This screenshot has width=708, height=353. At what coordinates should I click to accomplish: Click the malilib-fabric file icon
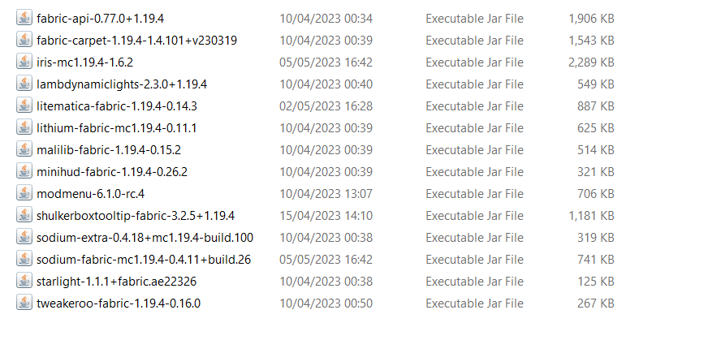pyautogui.click(x=24, y=149)
